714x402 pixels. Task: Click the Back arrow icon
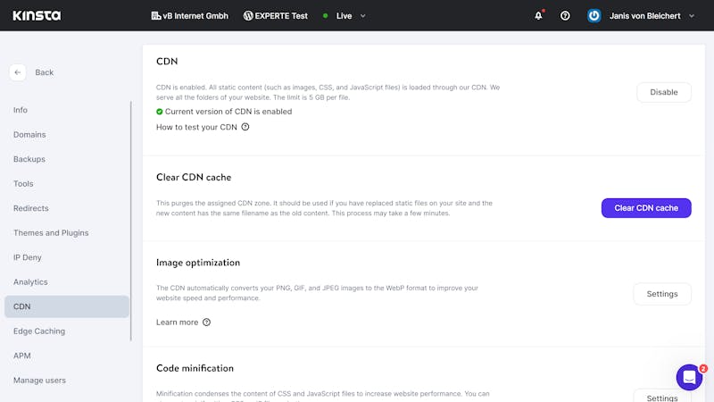click(18, 72)
